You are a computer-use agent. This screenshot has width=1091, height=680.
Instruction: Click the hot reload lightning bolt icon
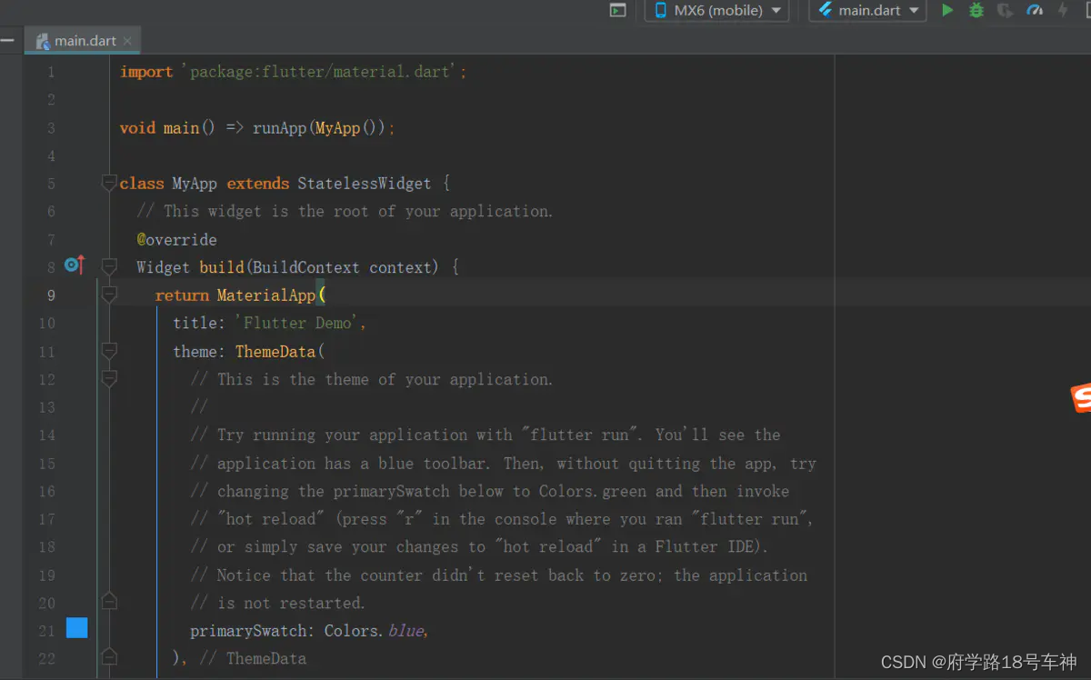pos(1062,10)
